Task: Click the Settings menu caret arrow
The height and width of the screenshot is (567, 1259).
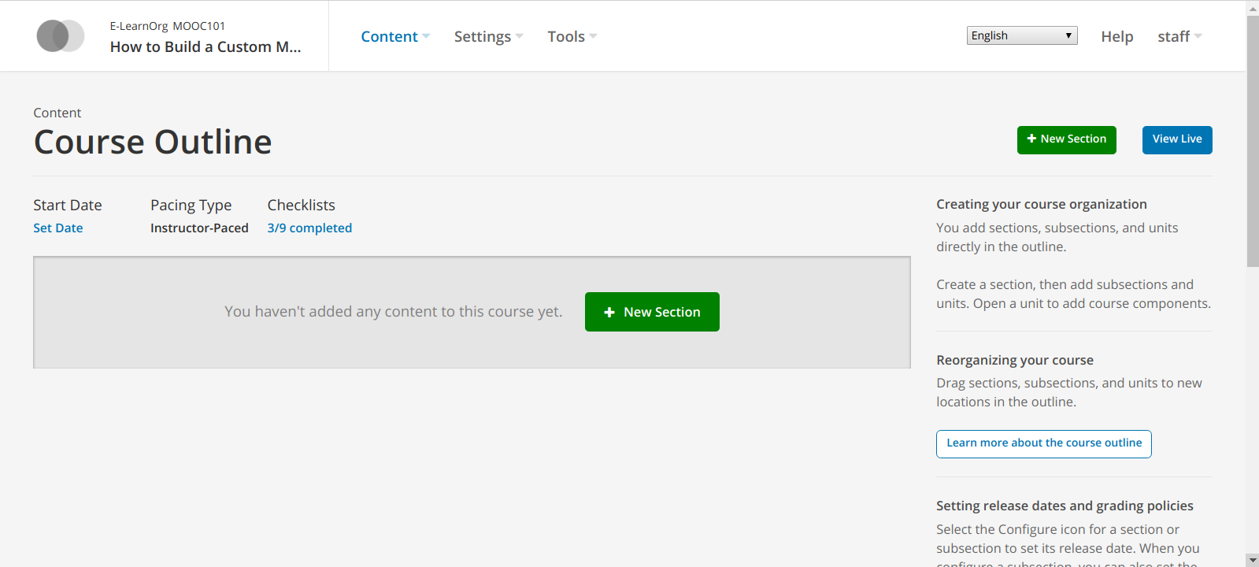Action: coord(520,36)
